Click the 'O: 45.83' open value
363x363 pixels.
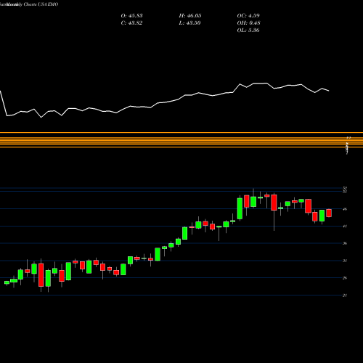[131, 16]
